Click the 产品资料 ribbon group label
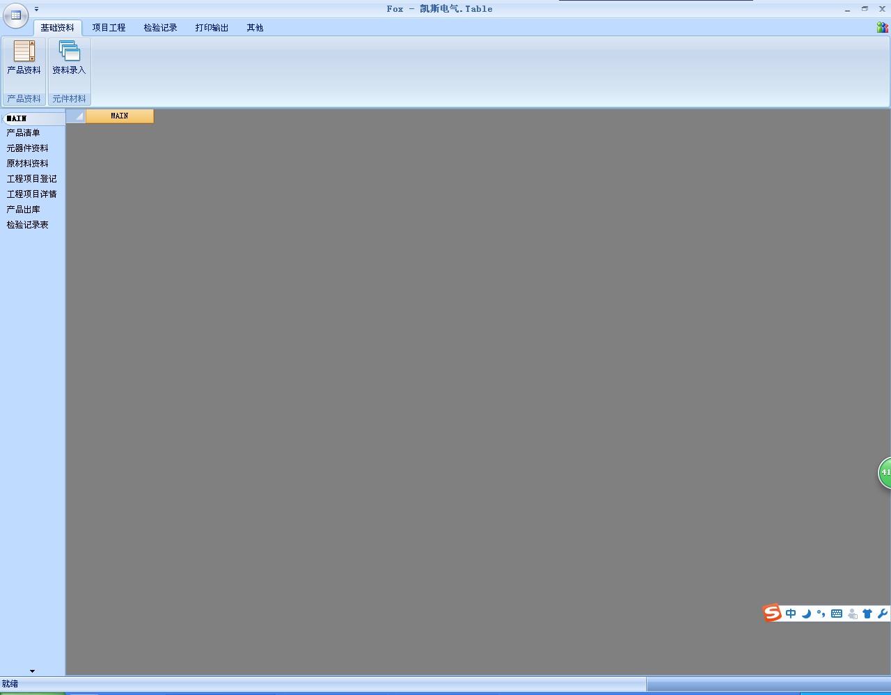The height and width of the screenshot is (695, 891). [x=24, y=99]
